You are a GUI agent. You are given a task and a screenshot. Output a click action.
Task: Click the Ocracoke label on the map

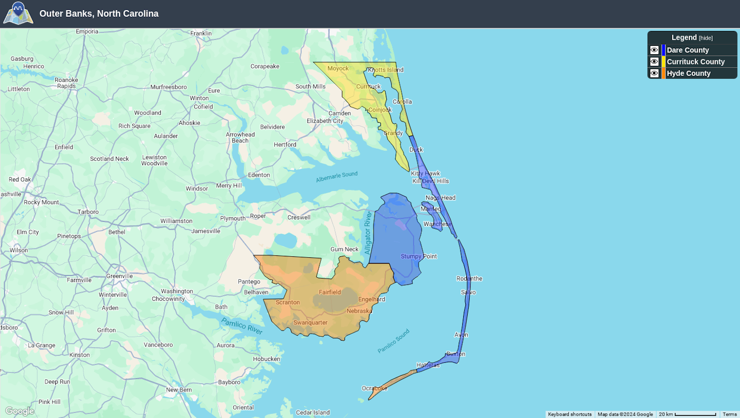click(x=374, y=389)
